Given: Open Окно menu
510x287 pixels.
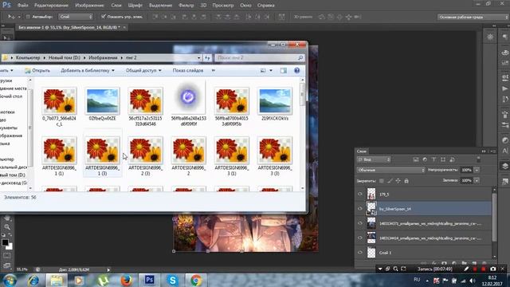Looking at the screenshot, I should click(245, 6).
